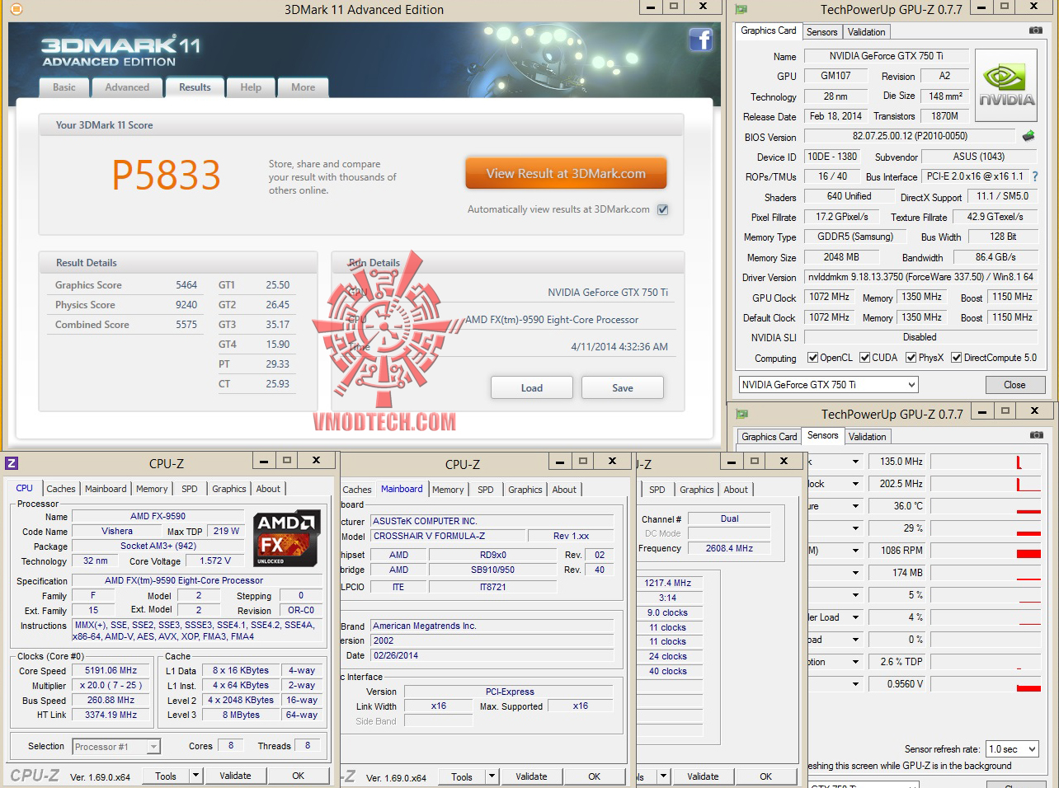
Task: Open the Selection Processor #1 dropdown
Action: [116, 747]
